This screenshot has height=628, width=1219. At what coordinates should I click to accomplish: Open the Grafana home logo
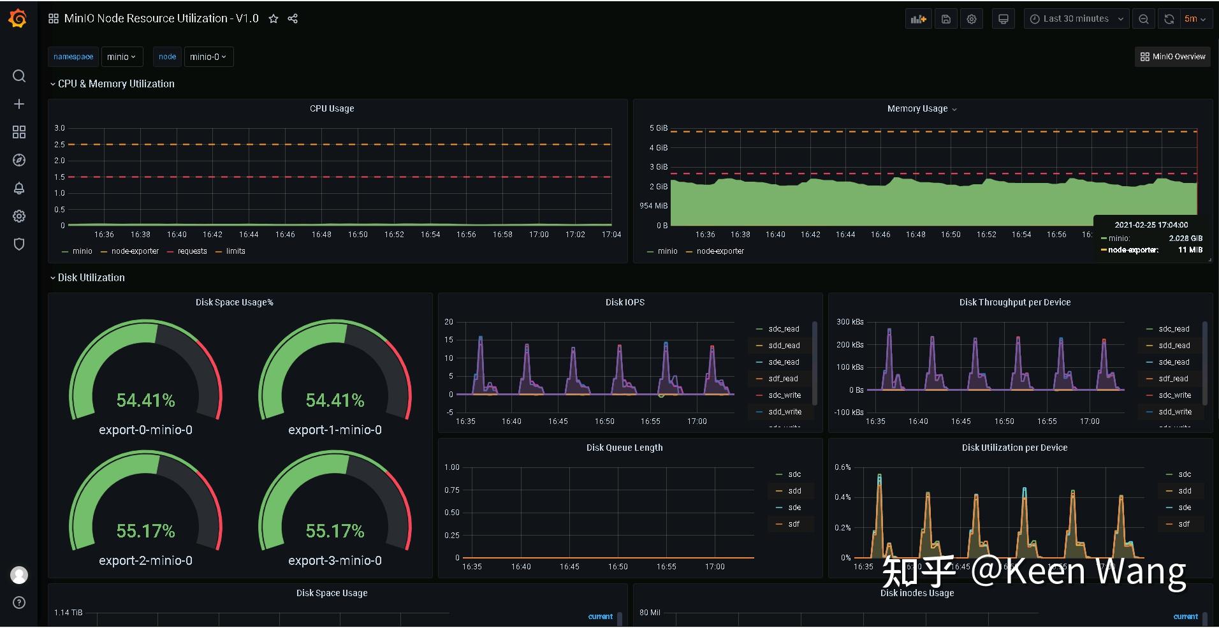pyautogui.click(x=18, y=18)
